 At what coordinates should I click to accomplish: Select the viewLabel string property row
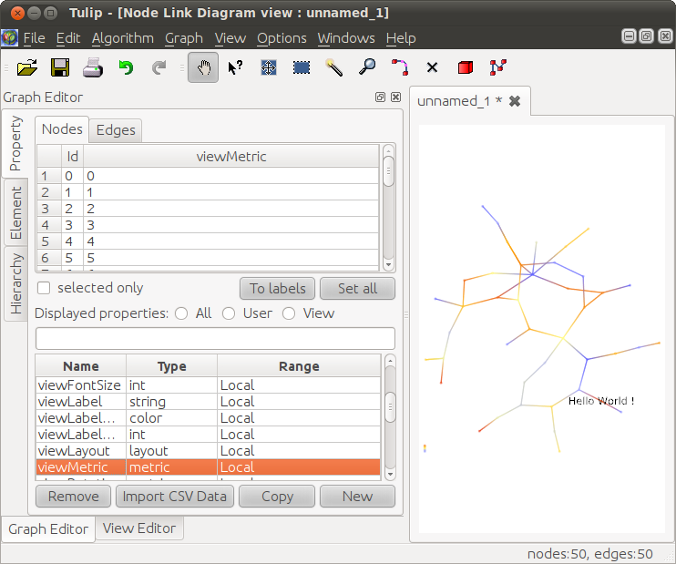click(x=209, y=402)
